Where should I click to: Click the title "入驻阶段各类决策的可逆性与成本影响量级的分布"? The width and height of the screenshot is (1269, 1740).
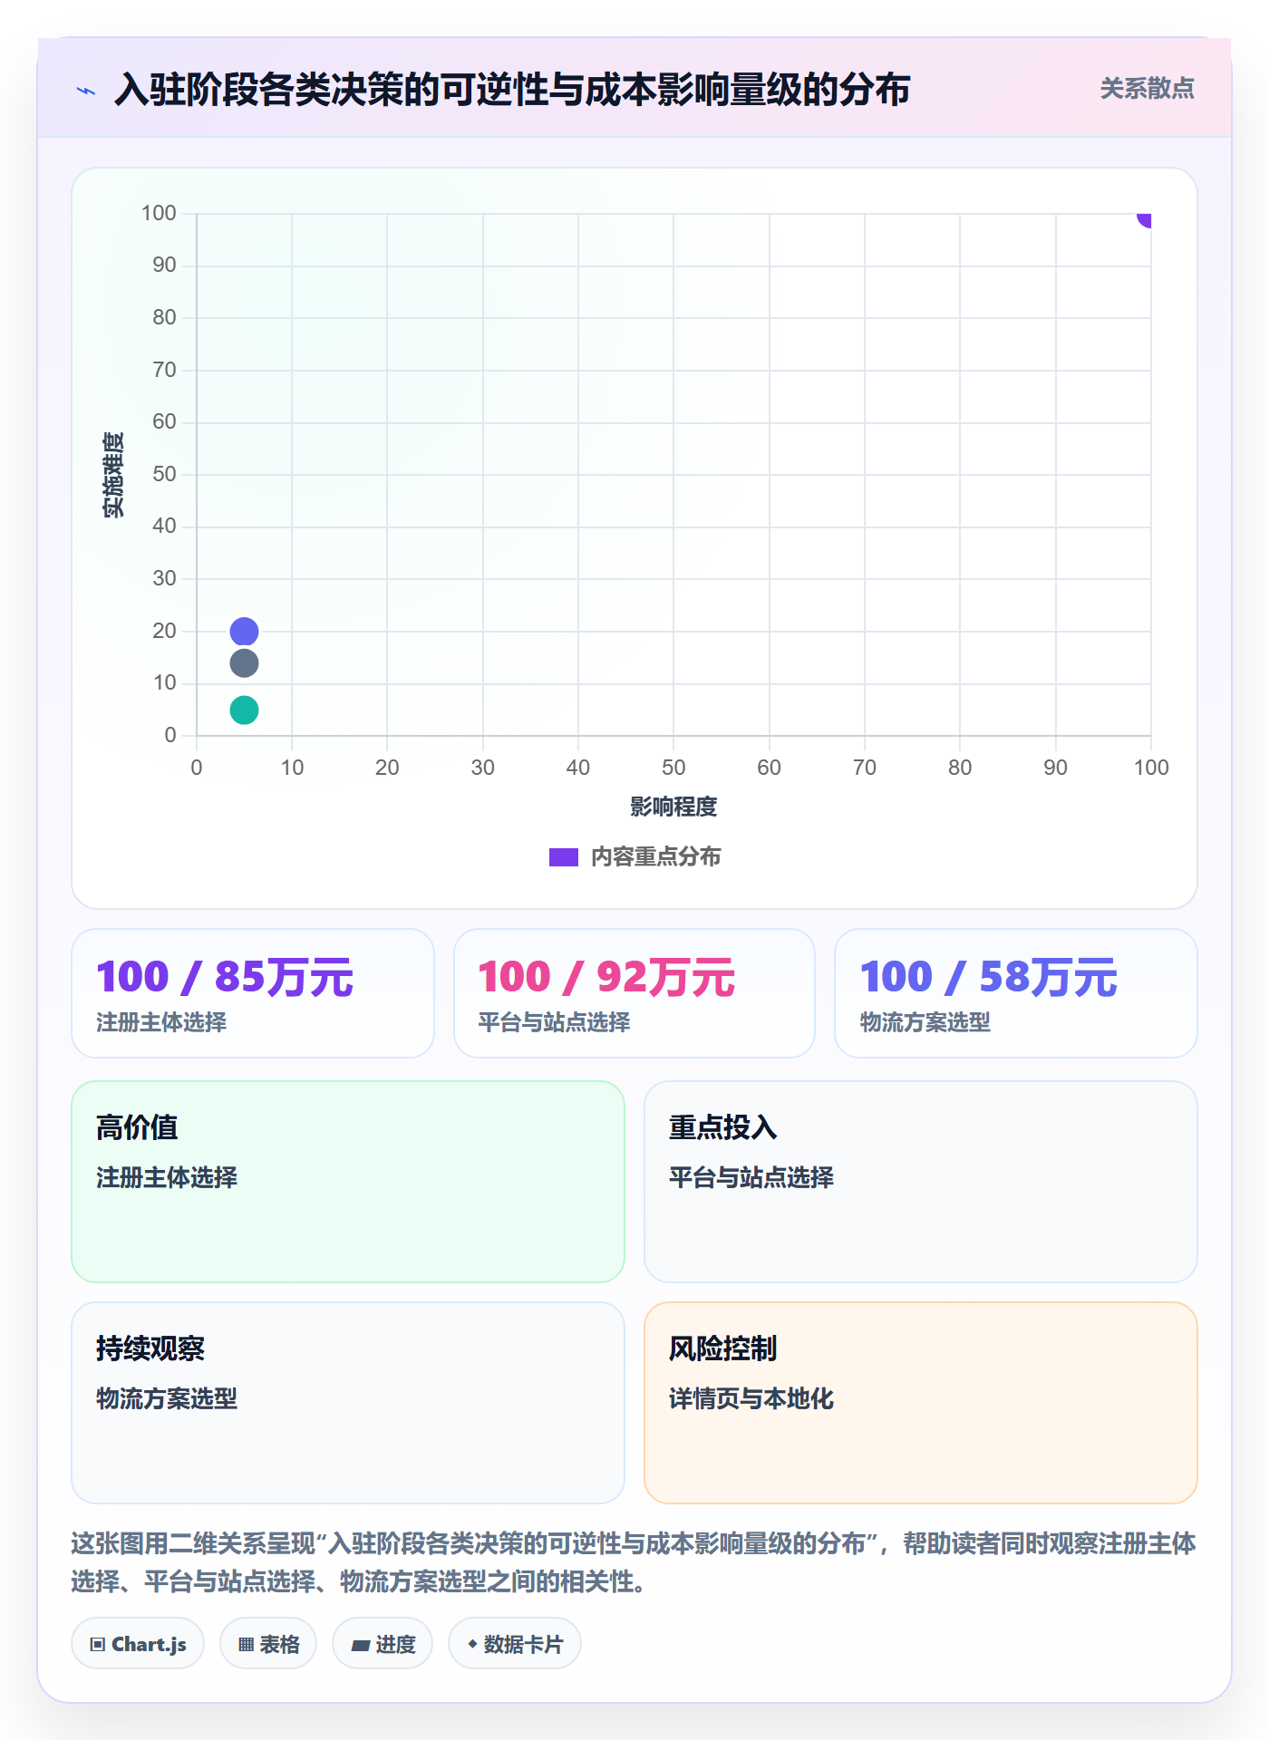[x=512, y=90]
